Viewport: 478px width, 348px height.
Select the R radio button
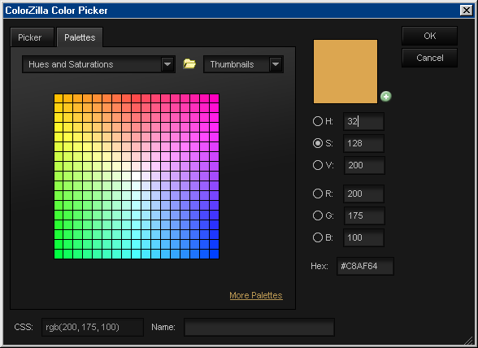[x=318, y=194]
